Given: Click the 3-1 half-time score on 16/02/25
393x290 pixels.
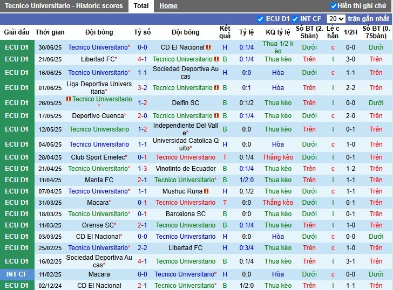Looking at the screenshot, I should [x=350, y=261].
